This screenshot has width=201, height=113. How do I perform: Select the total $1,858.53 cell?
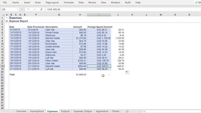[x=80, y=75]
